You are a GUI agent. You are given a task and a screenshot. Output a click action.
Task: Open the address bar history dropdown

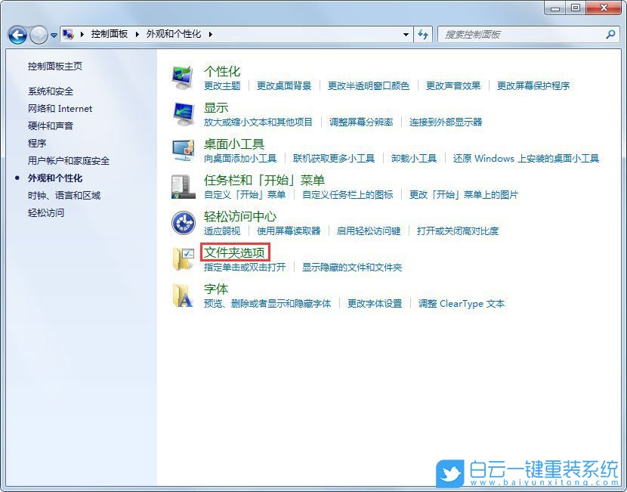point(405,35)
